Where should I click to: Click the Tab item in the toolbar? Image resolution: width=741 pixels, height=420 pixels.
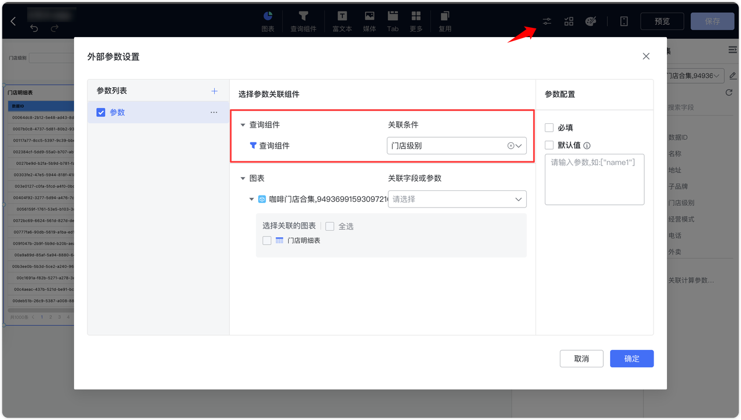point(392,21)
